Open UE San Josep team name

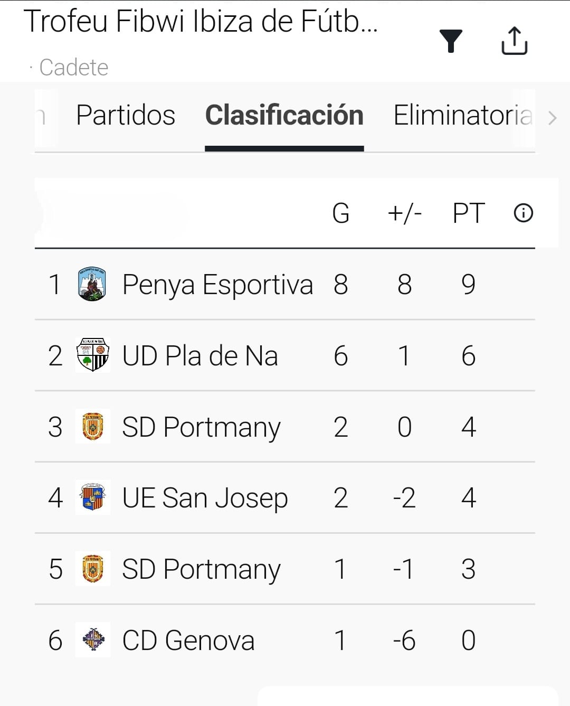pos(205,498)
